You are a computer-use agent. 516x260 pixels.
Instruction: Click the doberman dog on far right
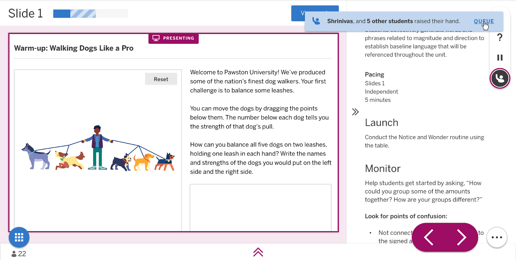(x=165, y=162)
